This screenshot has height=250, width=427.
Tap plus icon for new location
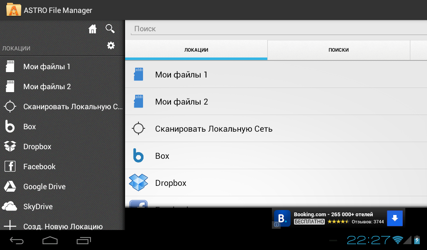tap(10, 225)
